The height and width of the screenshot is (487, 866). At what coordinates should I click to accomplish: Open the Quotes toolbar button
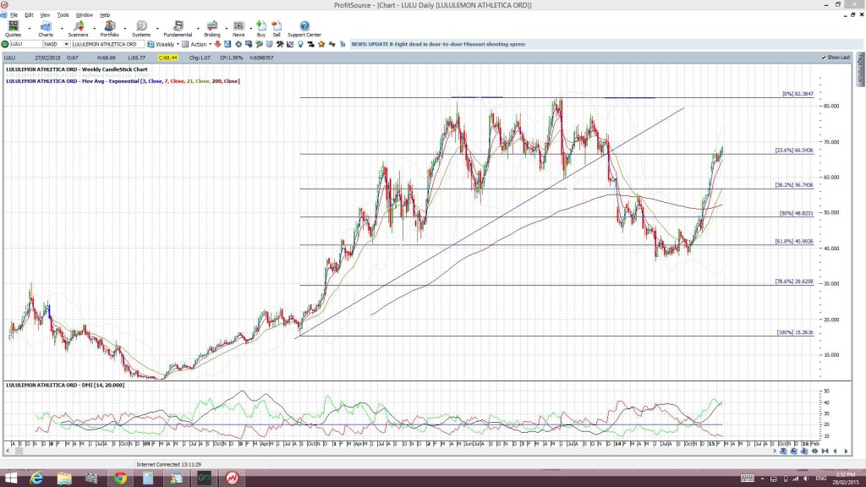(x=13, y=29)
